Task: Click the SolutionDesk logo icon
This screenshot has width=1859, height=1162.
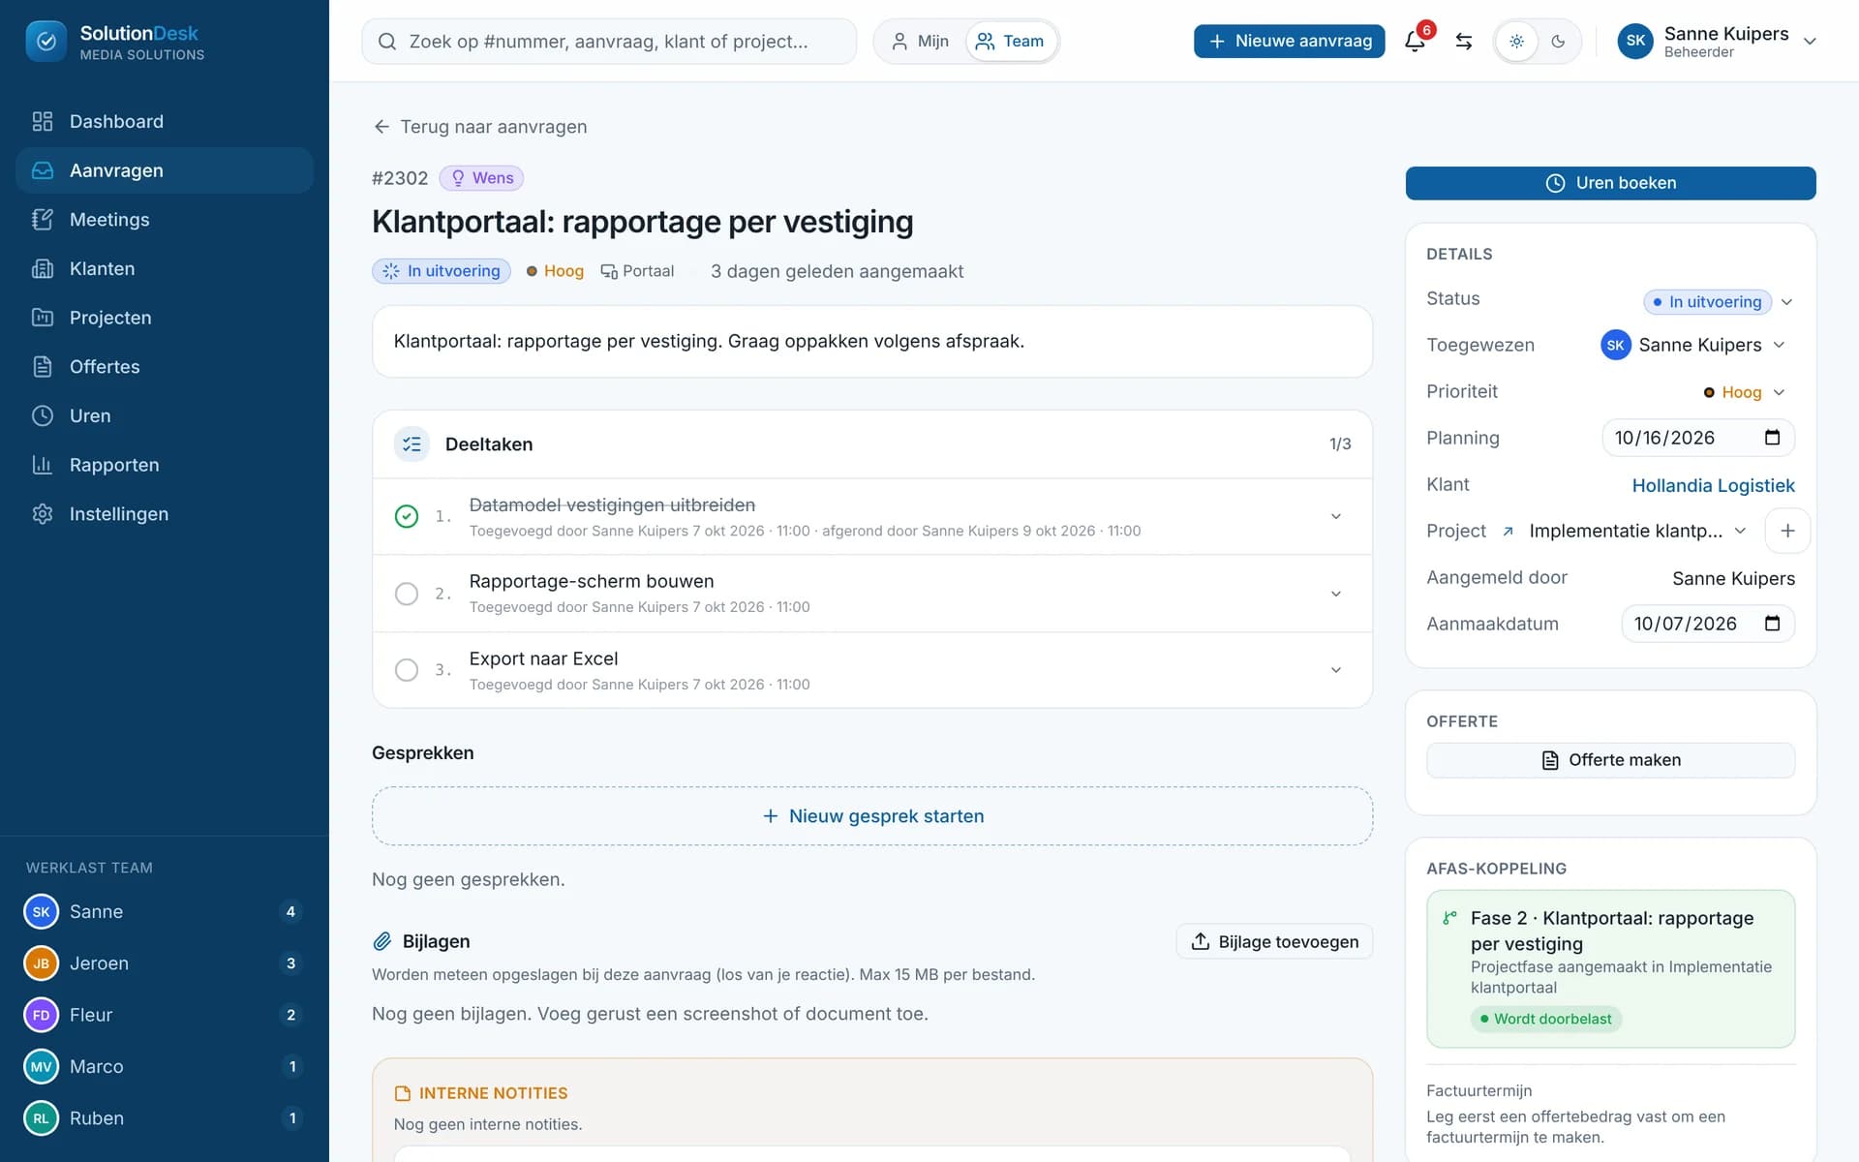Action: 46,41
